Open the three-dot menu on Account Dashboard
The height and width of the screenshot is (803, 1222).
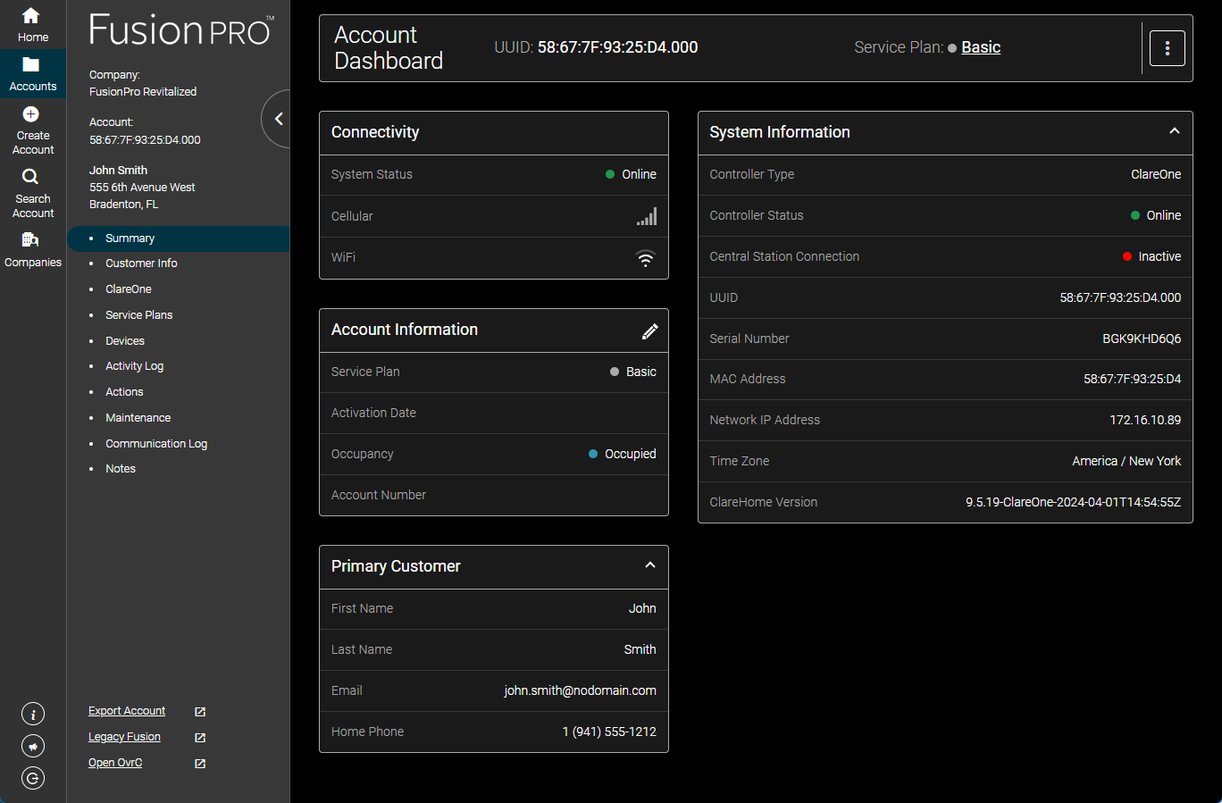[1167, 47]
